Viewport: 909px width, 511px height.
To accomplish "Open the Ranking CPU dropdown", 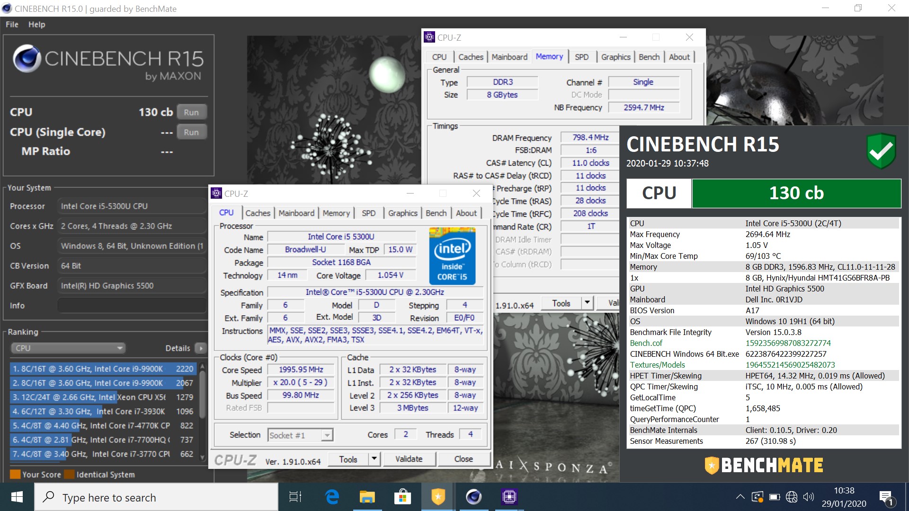I will click(68, 348).
